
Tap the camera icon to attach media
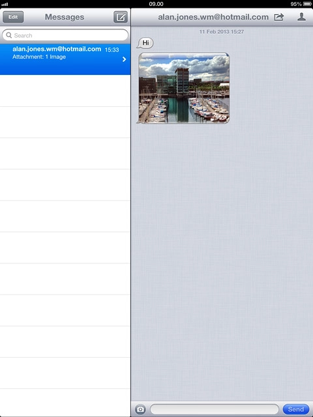click(x=140, y=409)
